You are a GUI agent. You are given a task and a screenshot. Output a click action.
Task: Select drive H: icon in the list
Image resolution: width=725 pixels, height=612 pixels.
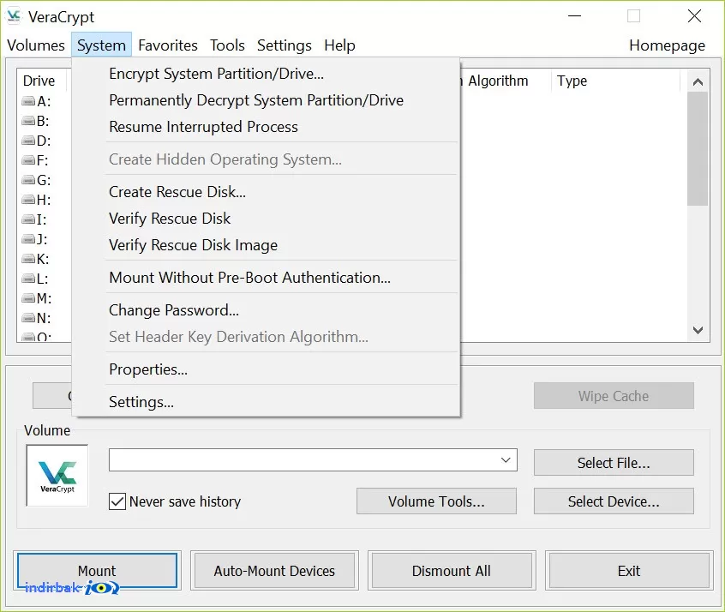coord(28,200)
